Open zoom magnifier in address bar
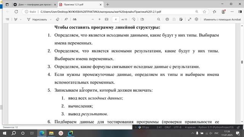244x137 pixels. pyautogui.click(x=197, y=12)
